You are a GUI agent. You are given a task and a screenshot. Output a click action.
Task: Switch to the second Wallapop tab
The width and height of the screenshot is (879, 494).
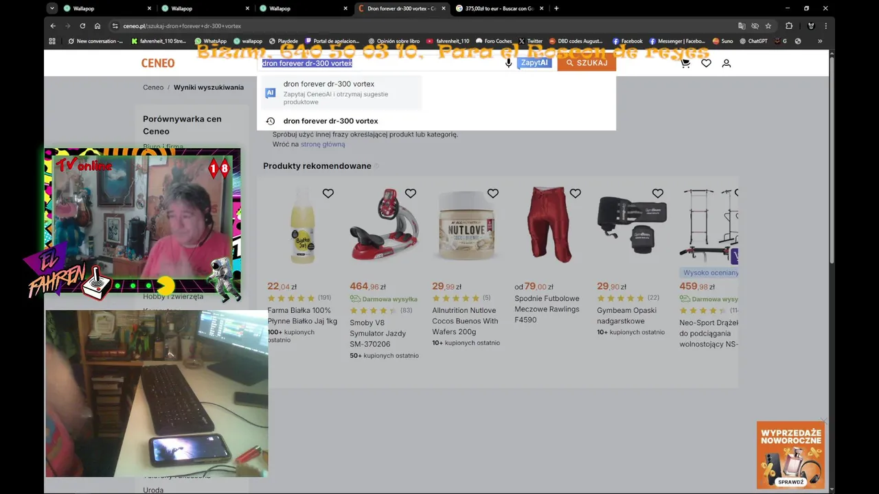201,8
